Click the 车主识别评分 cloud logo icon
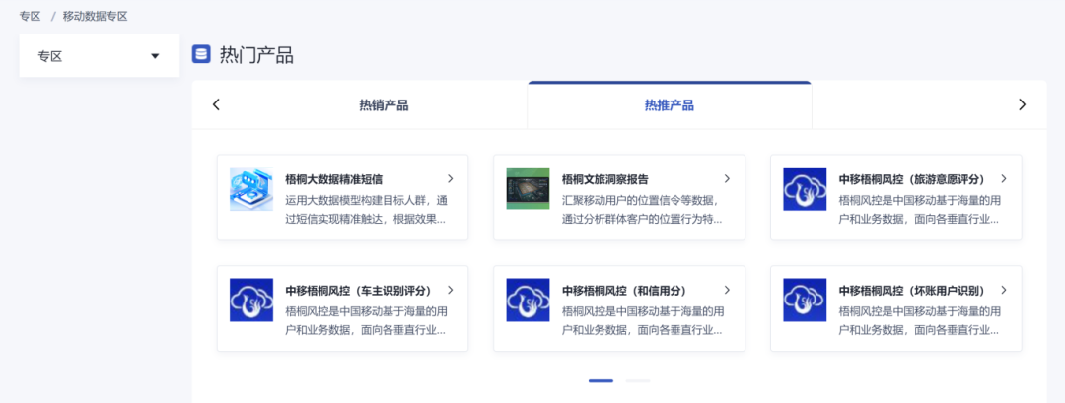 tap(251, 300)
